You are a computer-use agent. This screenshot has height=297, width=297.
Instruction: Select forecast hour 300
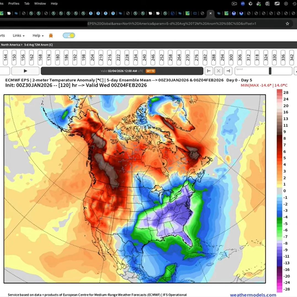pyautogui.click(x=231, y=57)
